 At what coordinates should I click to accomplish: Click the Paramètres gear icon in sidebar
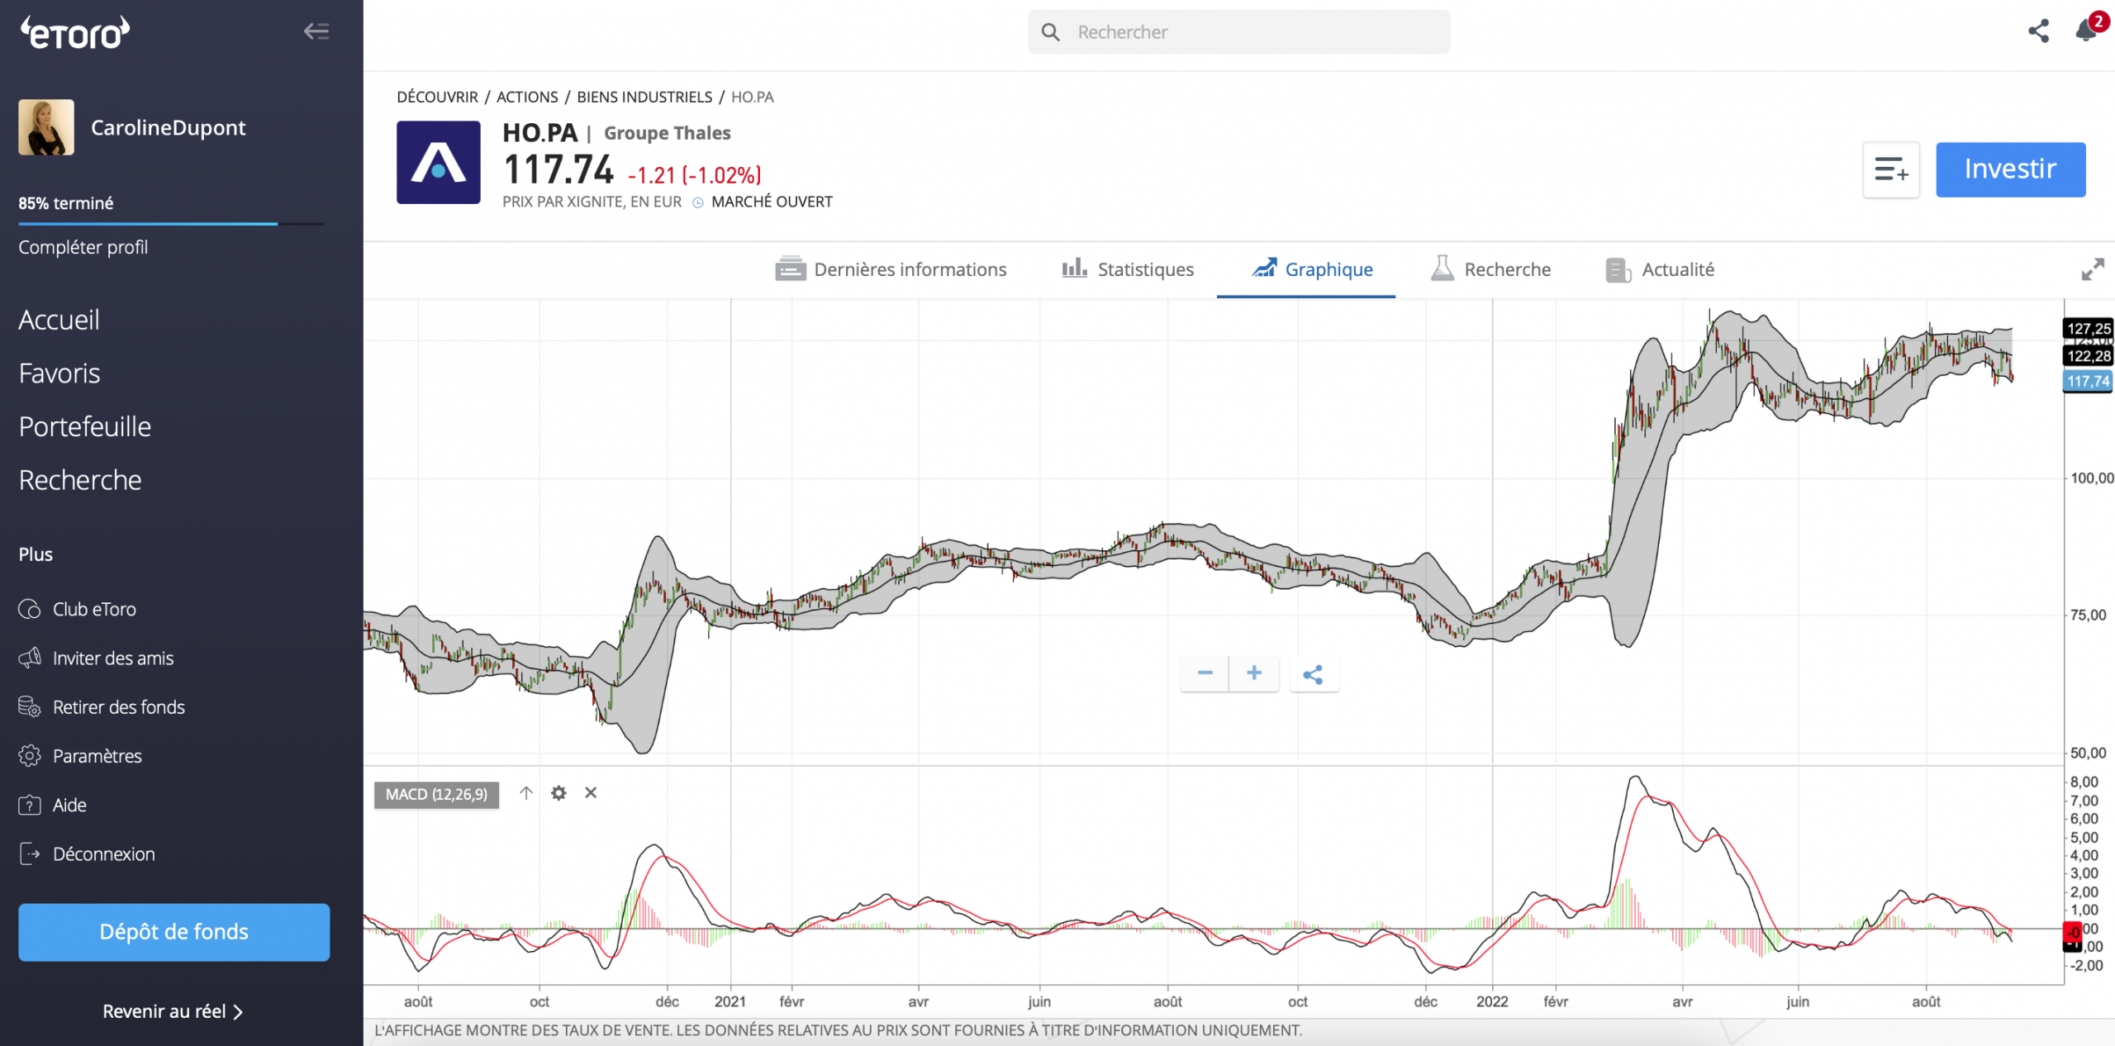(30, 756)
